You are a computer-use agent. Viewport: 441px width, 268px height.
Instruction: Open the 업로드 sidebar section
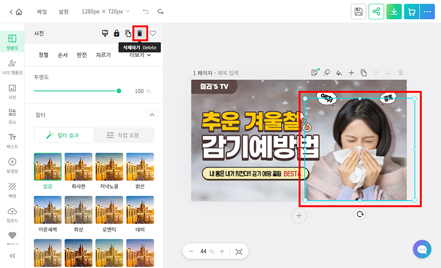12,215
